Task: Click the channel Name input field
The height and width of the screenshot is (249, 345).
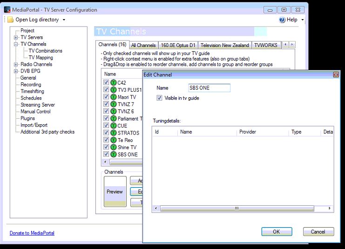Action: (209, 88)
